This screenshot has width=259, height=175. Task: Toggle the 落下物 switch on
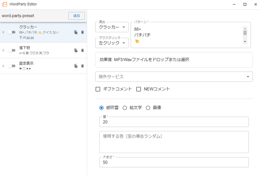click(12, 50)
